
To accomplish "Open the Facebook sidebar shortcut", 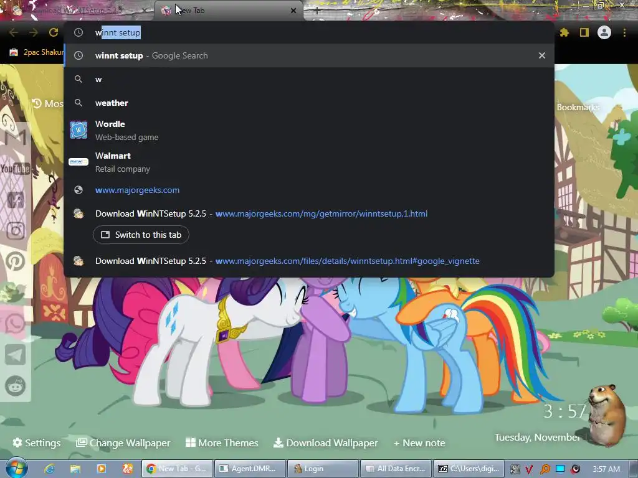I will (16, 200).
